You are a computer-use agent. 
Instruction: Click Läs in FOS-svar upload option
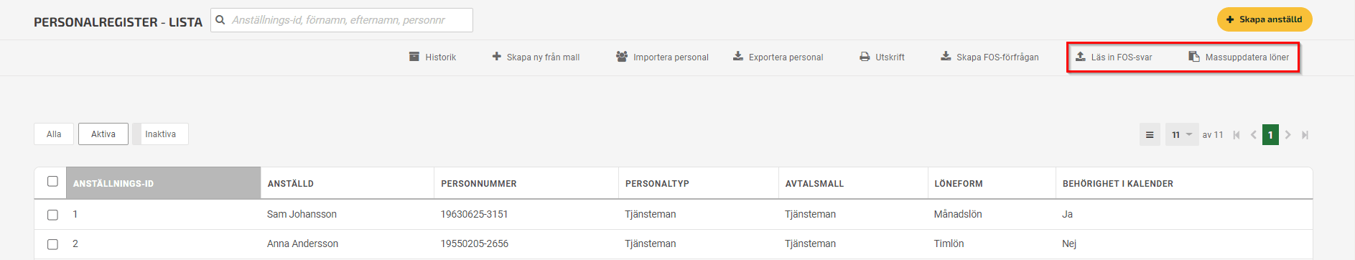[1114, 57]
